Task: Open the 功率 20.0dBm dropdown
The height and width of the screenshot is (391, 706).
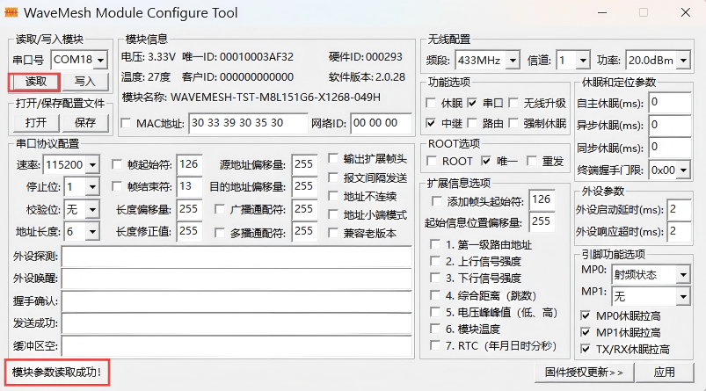Action: (683, 61)
